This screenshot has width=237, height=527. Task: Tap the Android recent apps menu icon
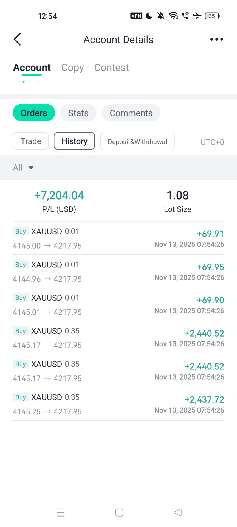tap(60, 512)
